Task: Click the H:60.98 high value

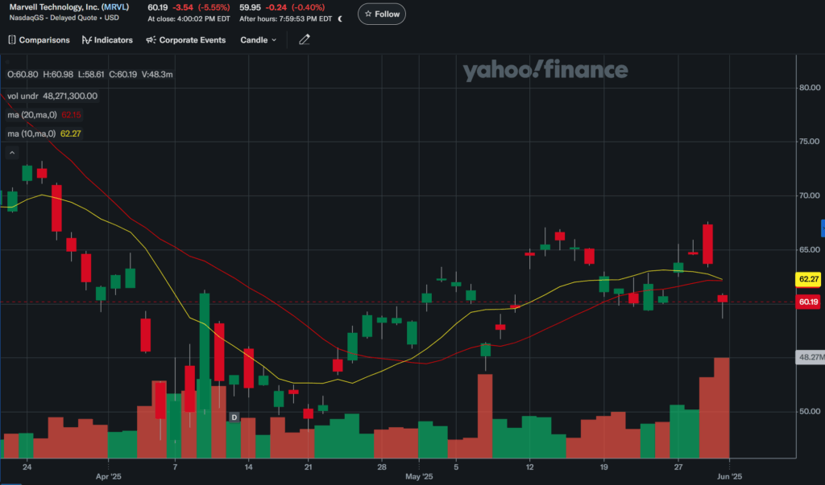Action: [x=58, y=75]
